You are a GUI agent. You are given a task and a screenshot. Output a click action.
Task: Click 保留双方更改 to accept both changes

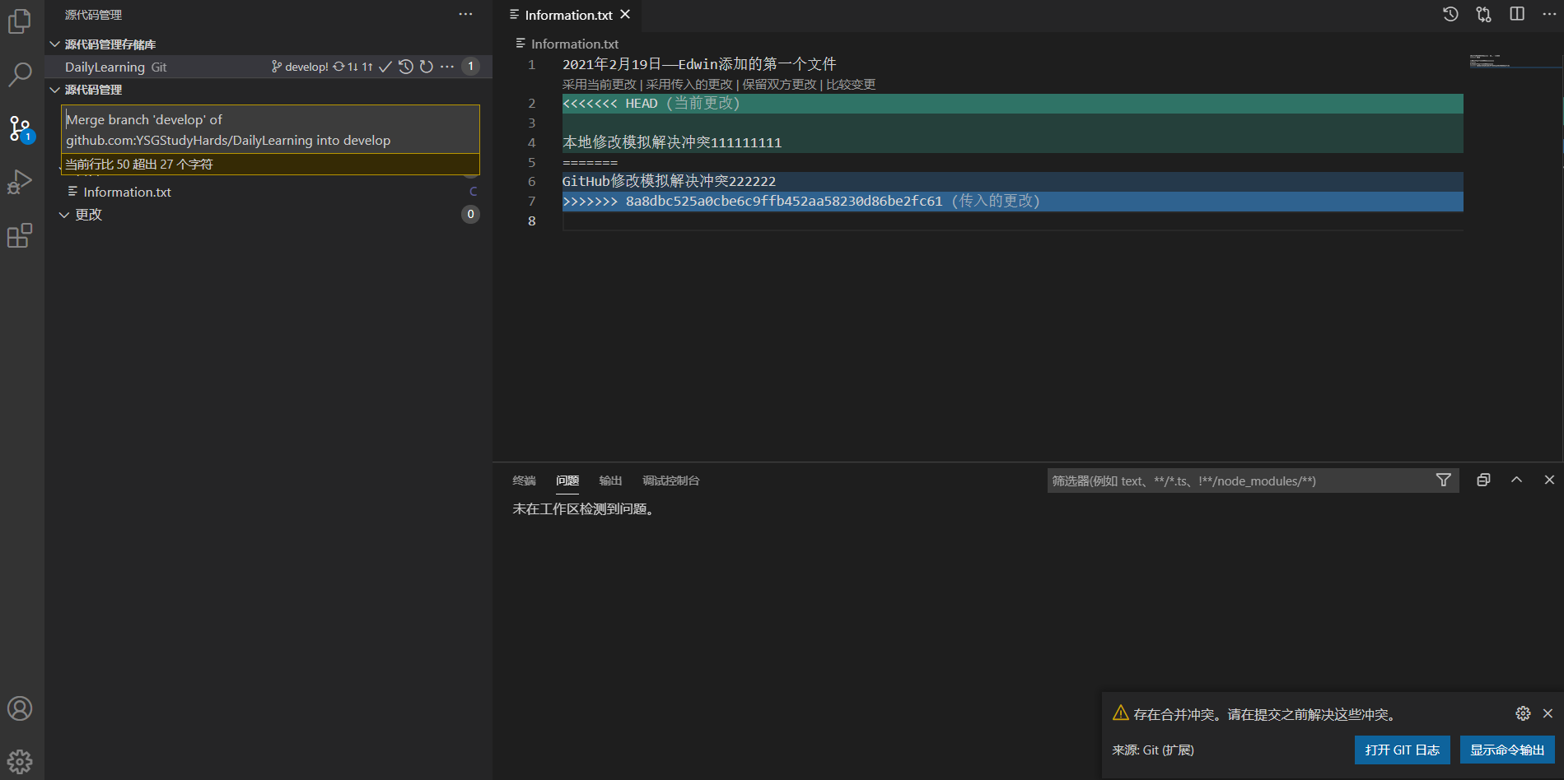779,84
